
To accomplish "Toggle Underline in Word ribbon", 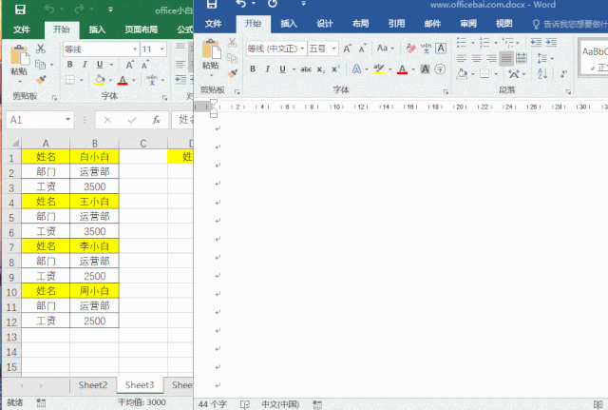I will (283, 69).
